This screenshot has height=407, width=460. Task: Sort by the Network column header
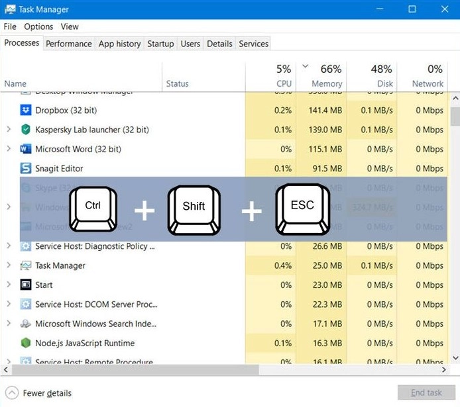[x=422, y=76]
